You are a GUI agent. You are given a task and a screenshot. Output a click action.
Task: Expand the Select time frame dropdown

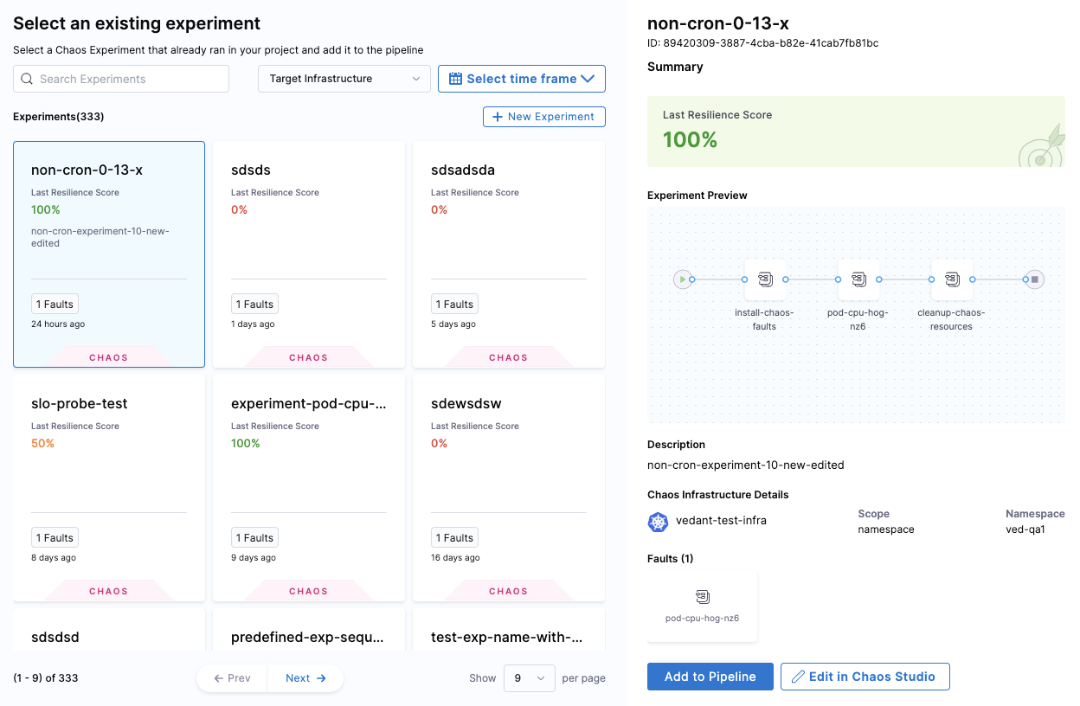point(521,79)
